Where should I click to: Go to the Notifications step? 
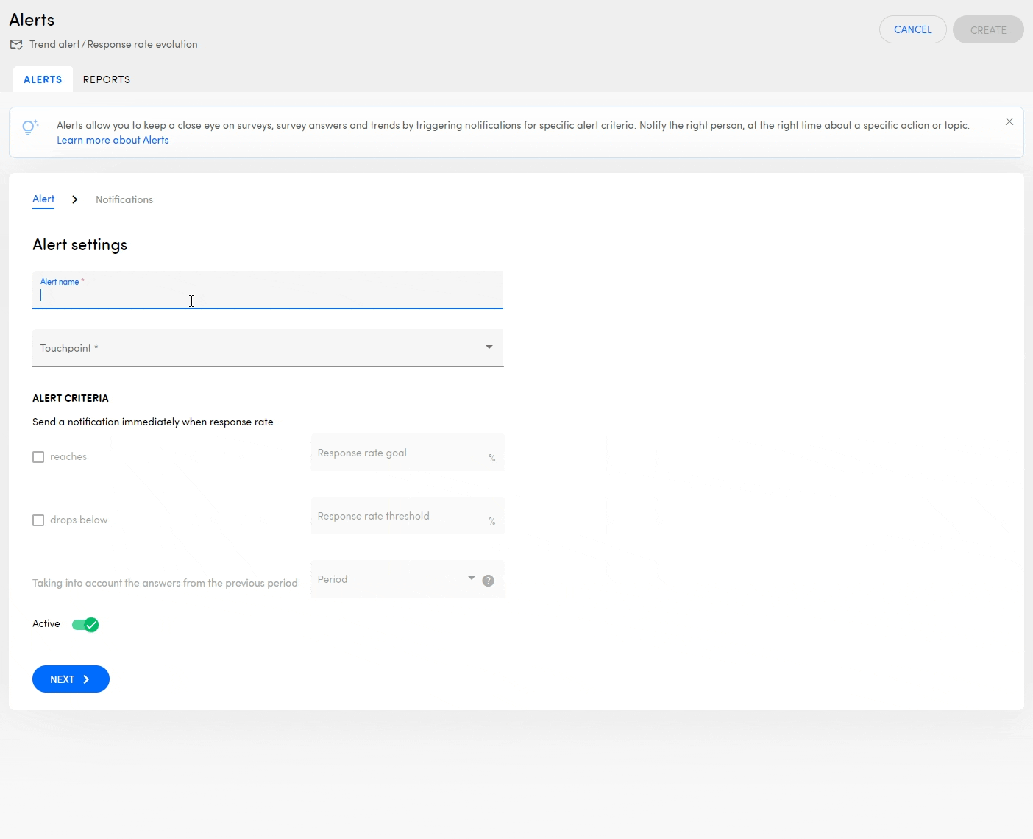(124, 199)
